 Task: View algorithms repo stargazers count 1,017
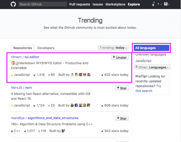(x=29, y=131)
